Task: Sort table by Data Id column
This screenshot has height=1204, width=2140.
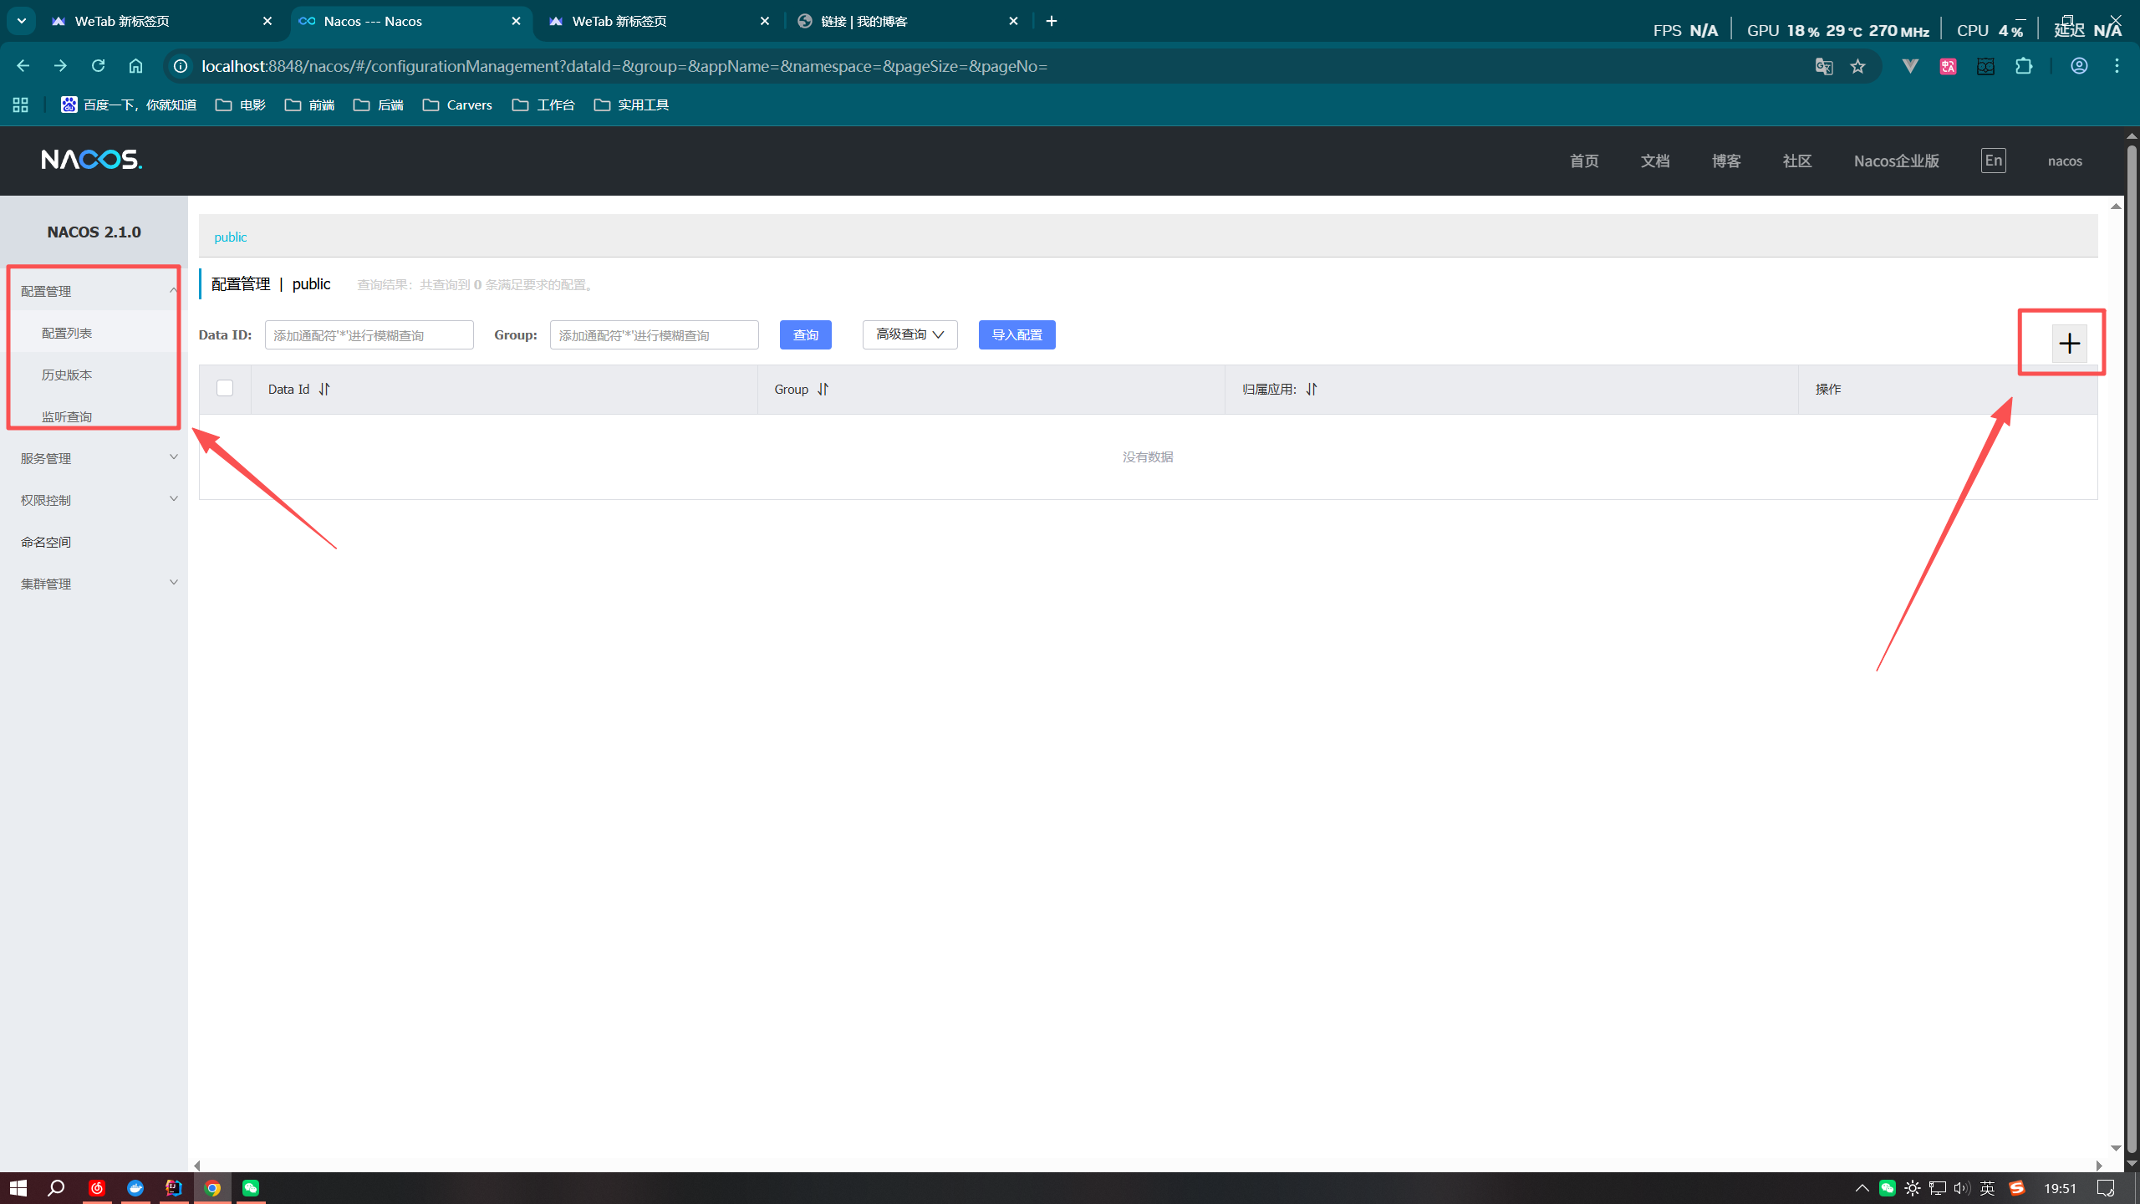Action: (x=324, y=389)
